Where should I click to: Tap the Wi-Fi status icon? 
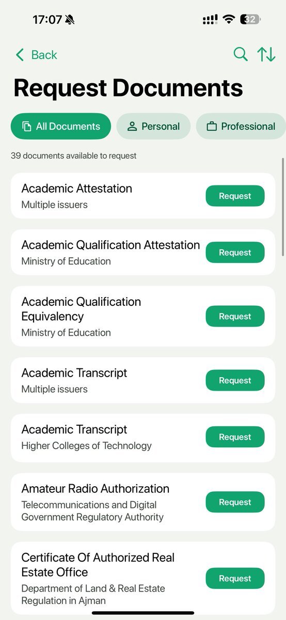click(229, 20)
